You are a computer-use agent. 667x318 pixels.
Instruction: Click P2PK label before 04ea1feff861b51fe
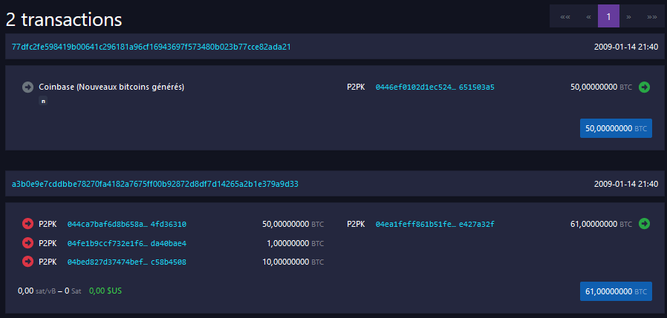pos(356,224)
